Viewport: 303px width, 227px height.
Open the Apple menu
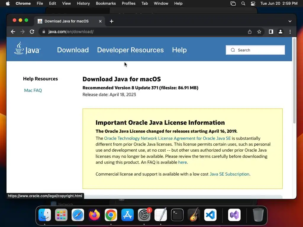click(8, 4)
